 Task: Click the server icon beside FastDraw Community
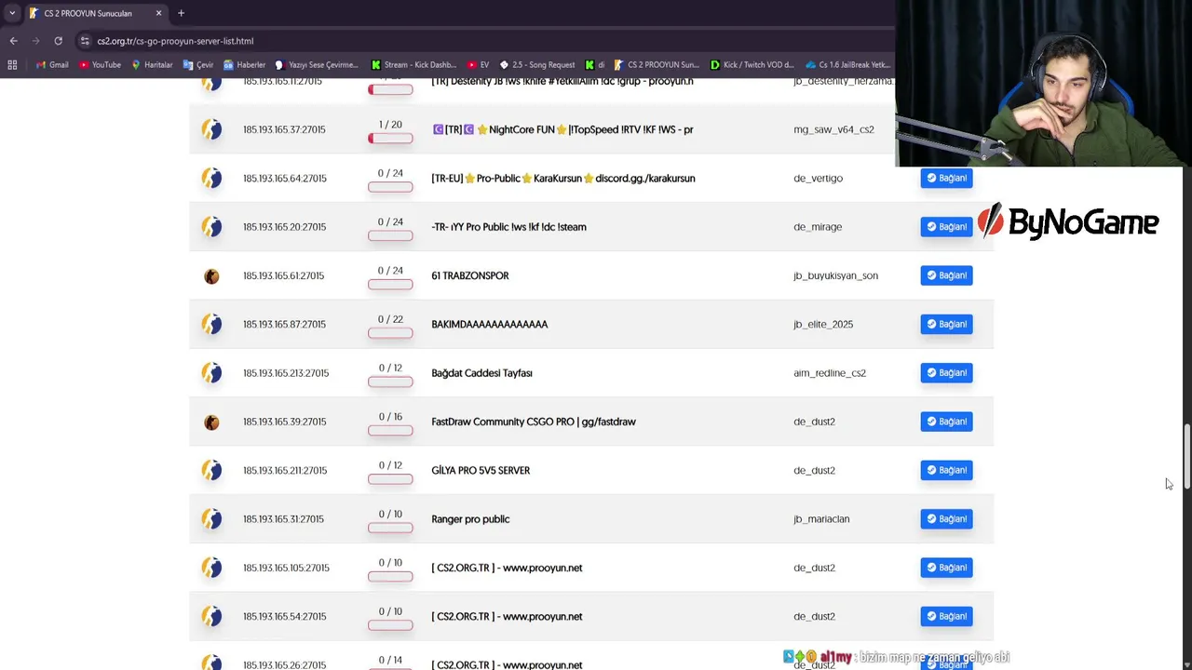211,422
